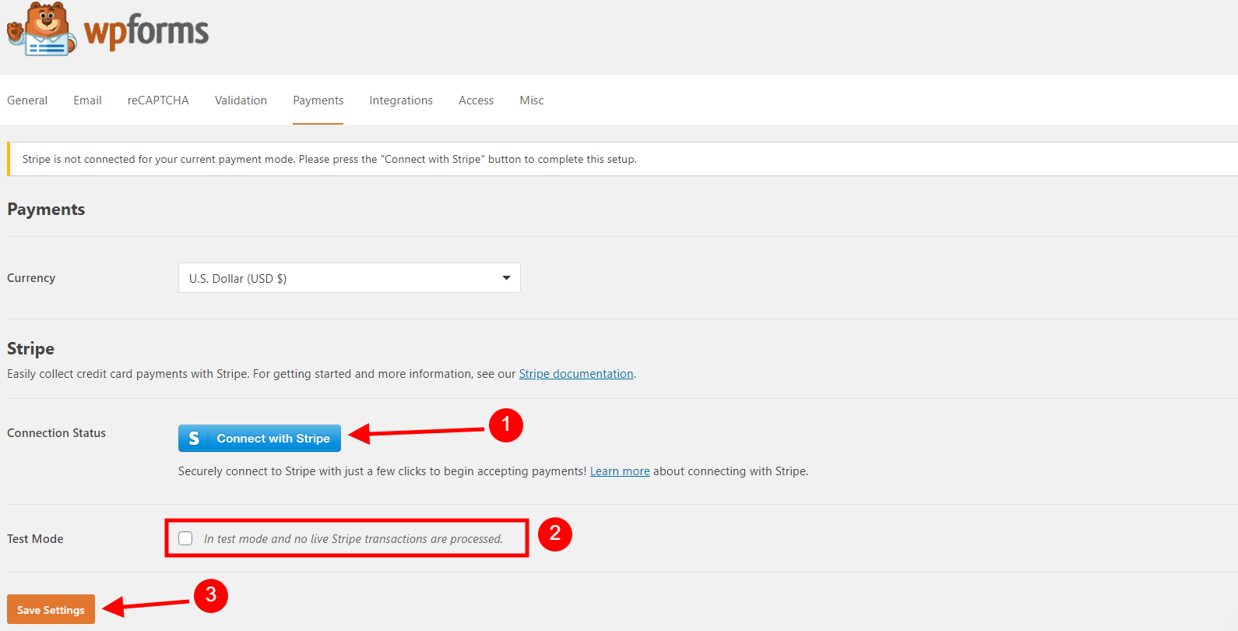
Task: Click the 'Stripe is not connected' notice text
Action: [329, 159]
